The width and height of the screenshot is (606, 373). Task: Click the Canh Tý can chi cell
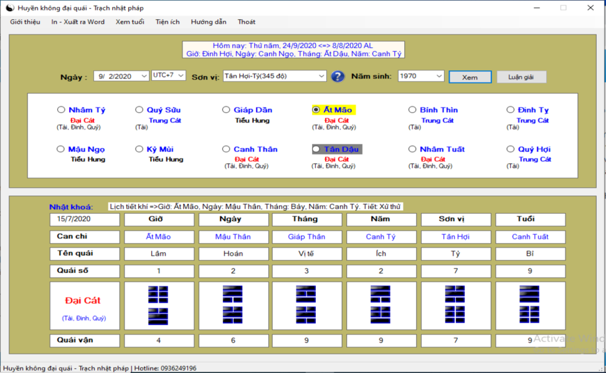click(x=381, y=237)
